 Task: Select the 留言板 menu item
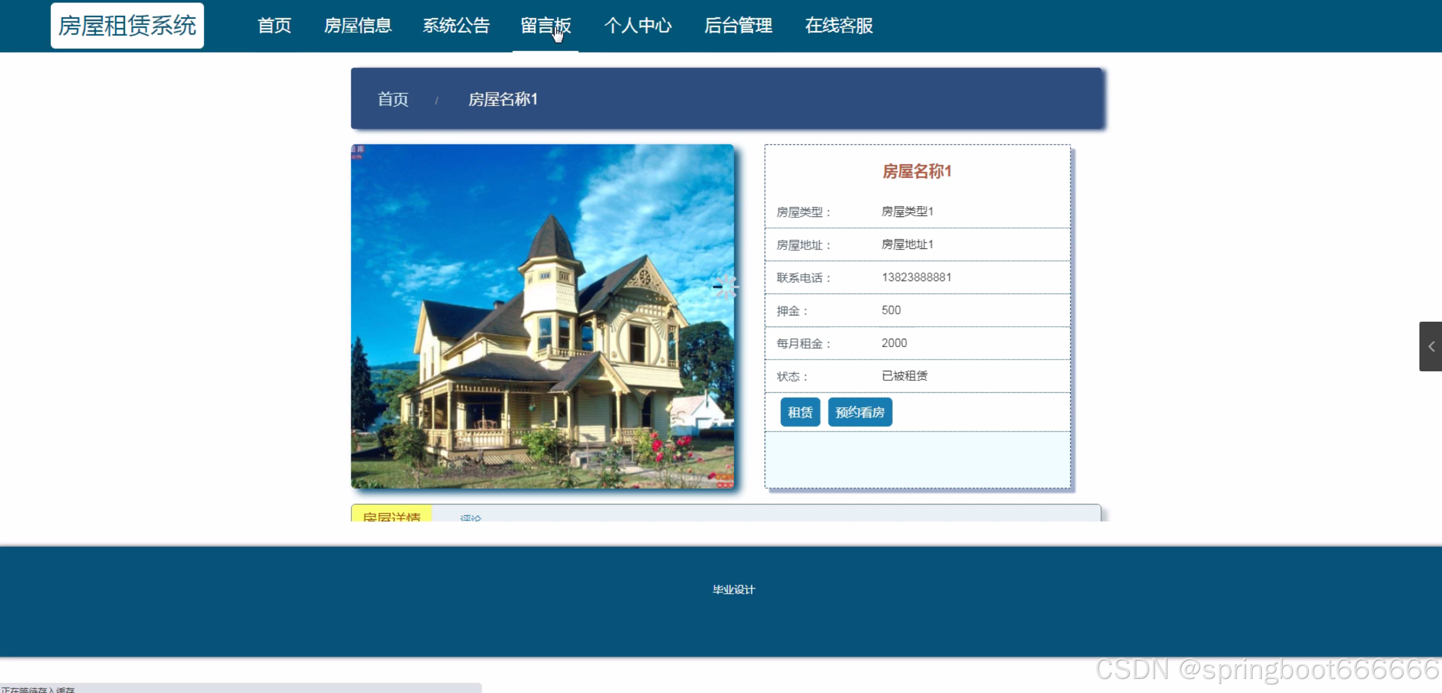click(545, 25)
